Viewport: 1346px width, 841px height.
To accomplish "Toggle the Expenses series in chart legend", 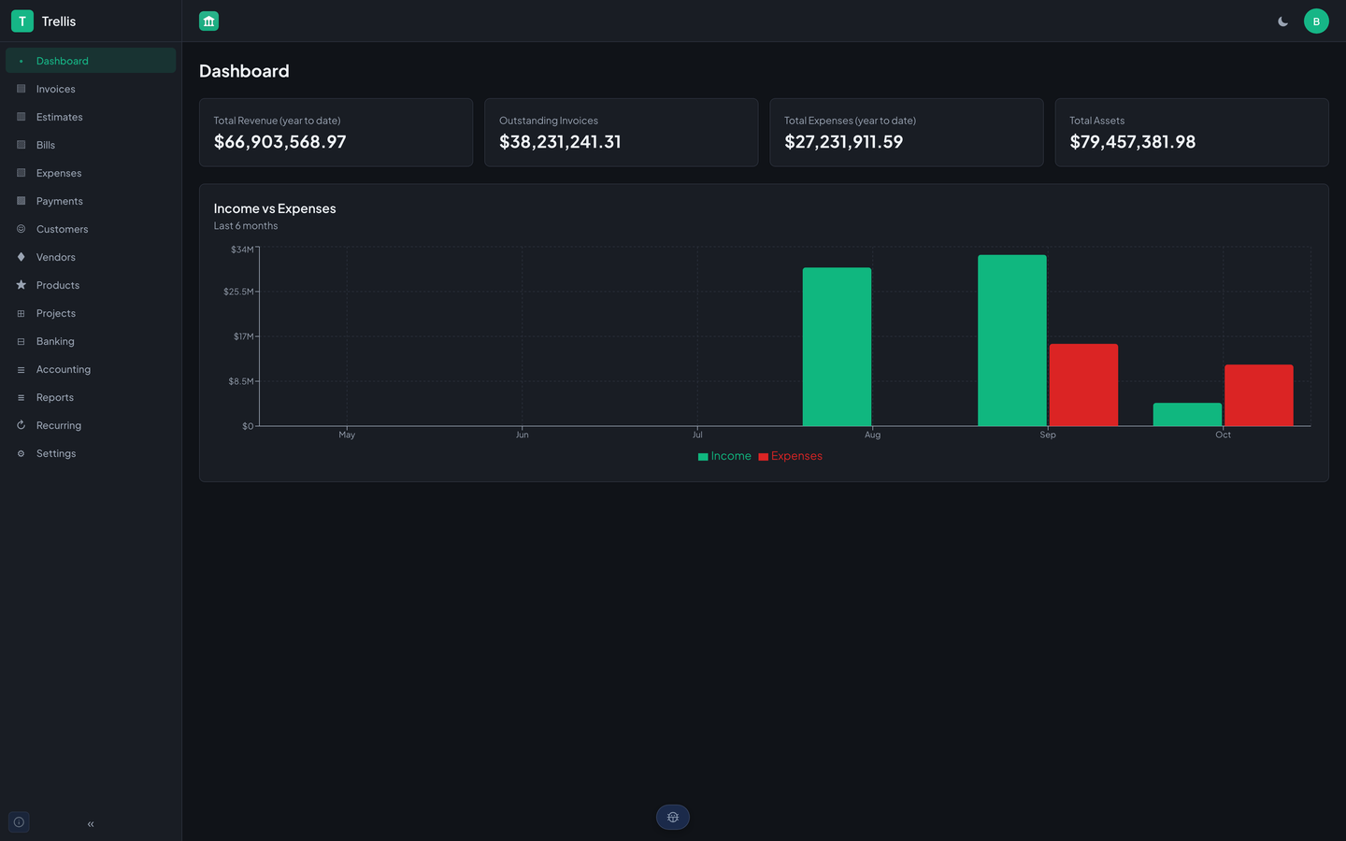I will [x=791, y=456].
